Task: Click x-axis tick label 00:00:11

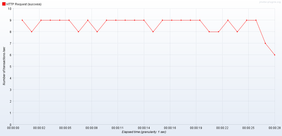Action: coord(118,128)
